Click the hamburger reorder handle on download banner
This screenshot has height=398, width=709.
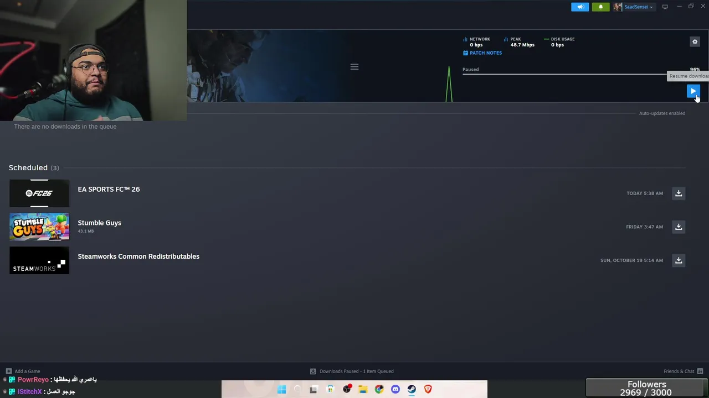(x=354, y=67)
